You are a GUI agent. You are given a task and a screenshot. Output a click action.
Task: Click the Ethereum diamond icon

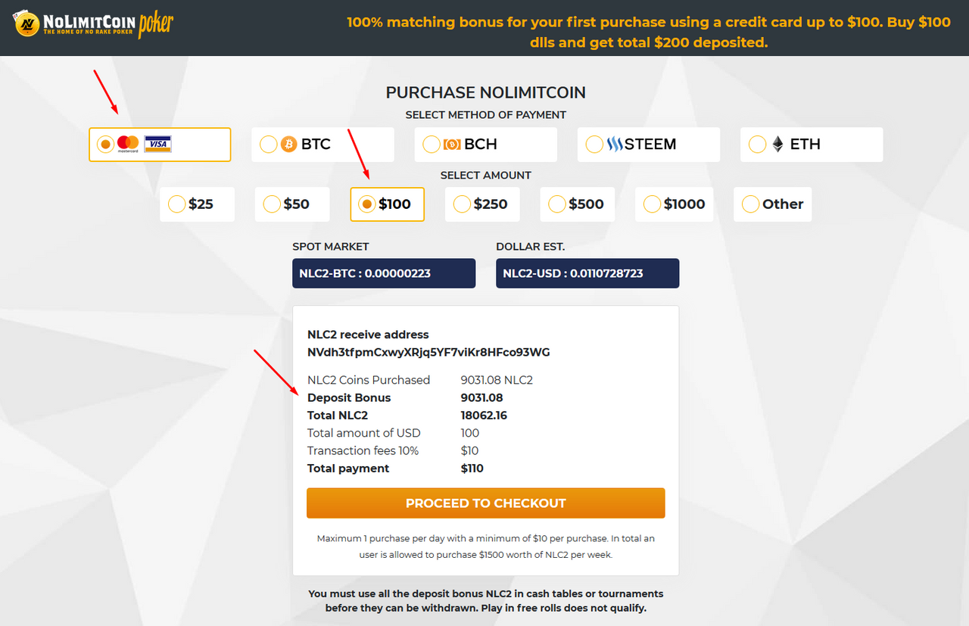[777, 144]
